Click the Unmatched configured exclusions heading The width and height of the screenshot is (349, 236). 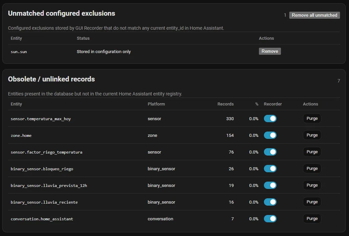[61, 13]
